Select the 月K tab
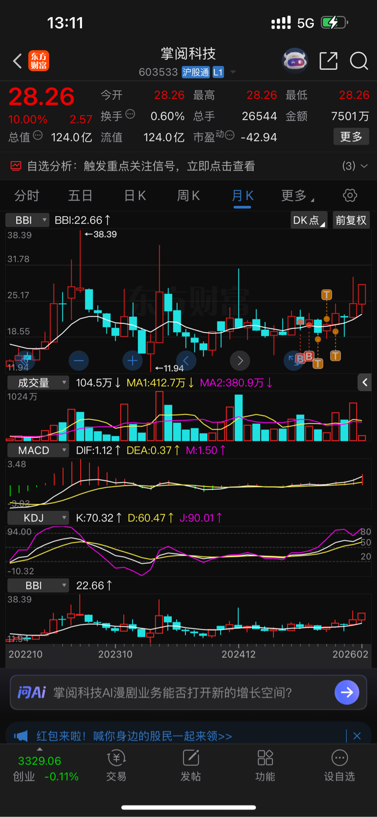The width and height of the screenshot is (377, 817). point(242,196)
